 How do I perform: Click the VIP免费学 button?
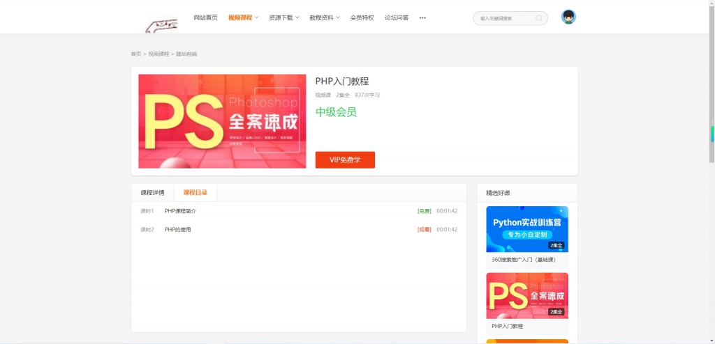tap(345, 159)
